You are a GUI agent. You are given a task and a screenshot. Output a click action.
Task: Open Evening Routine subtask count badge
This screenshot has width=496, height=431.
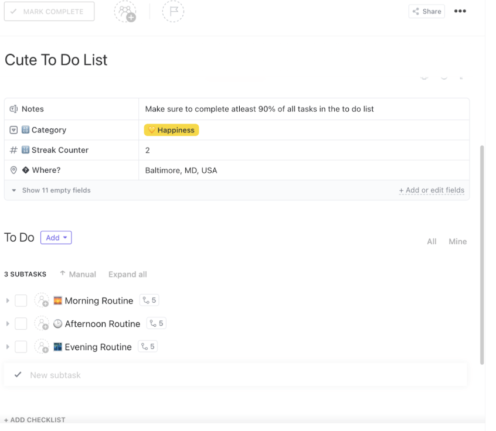[x=148, y=347]
